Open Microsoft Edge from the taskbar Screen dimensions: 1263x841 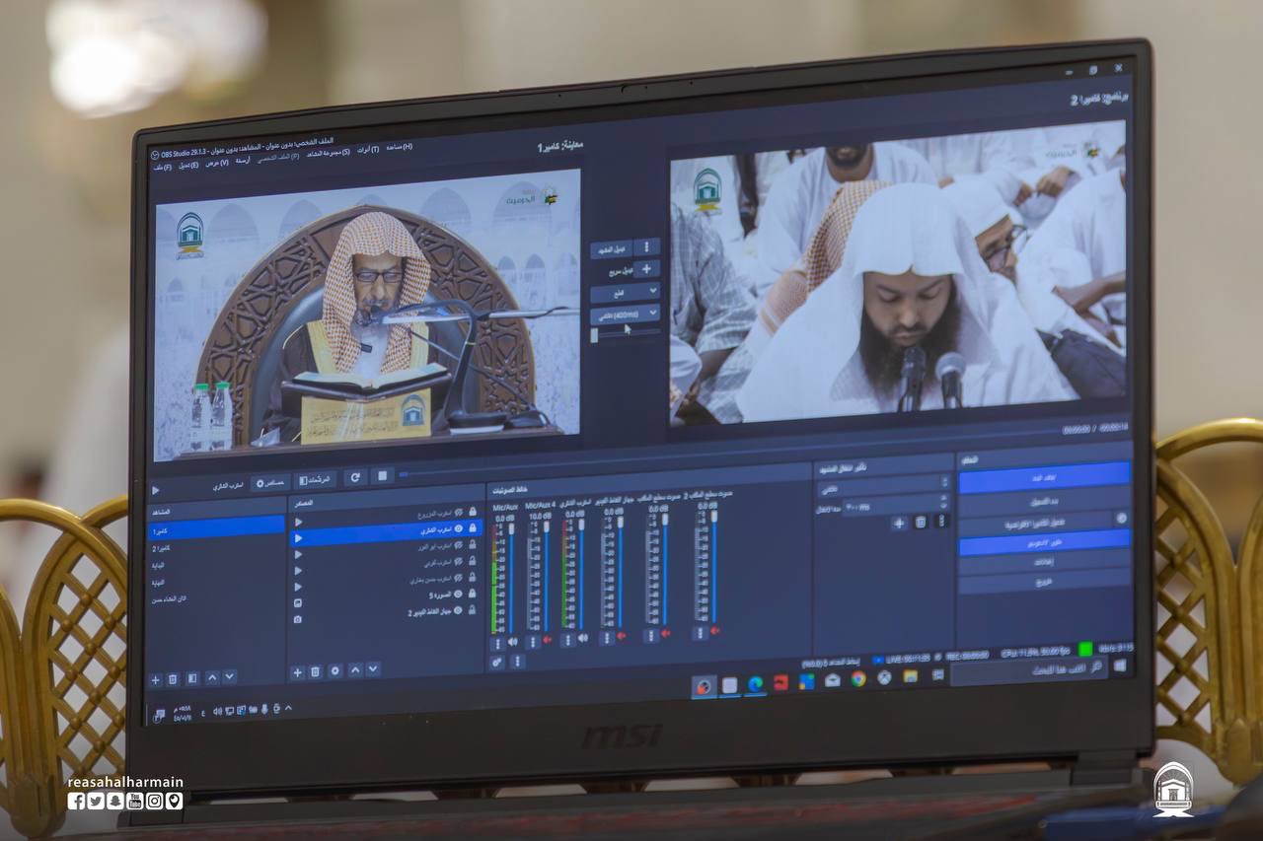coord(756,684)
